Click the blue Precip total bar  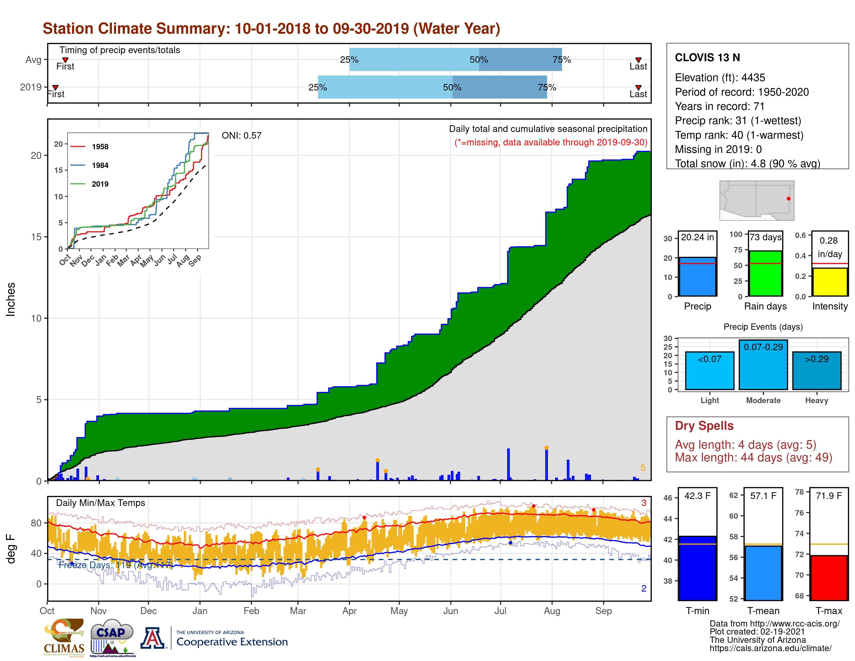click(x=697, y=277)
